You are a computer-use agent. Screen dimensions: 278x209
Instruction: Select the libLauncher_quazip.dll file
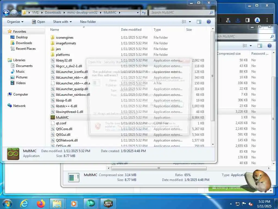pyautogui.click(x=72, y=89)
